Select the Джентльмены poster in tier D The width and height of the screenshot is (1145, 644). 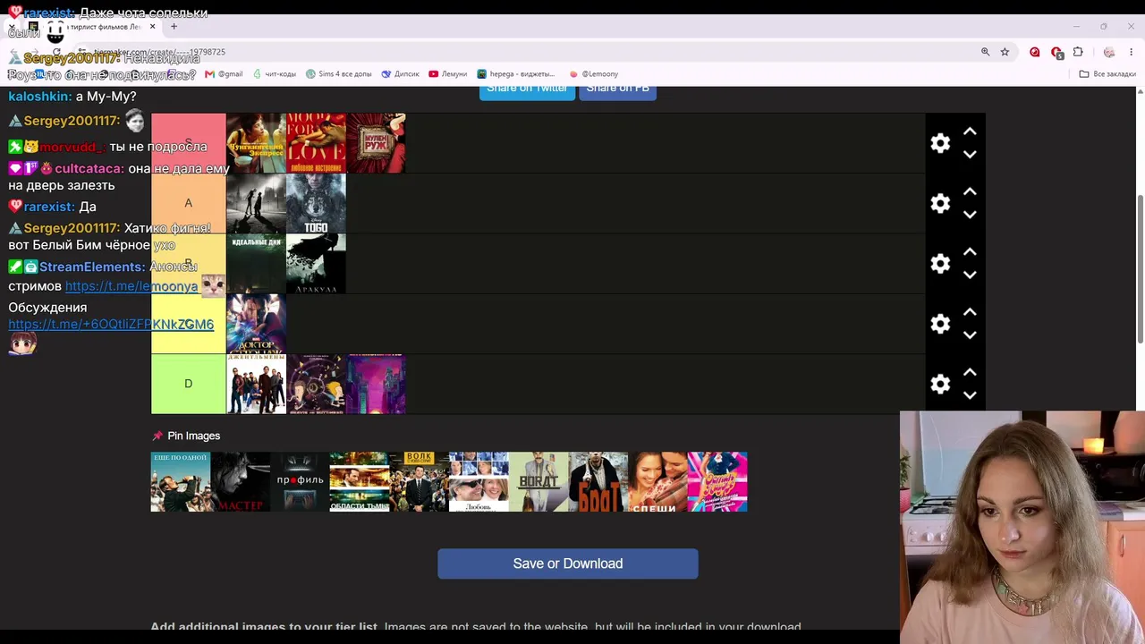pyautogui.click(x=256, y=384)
